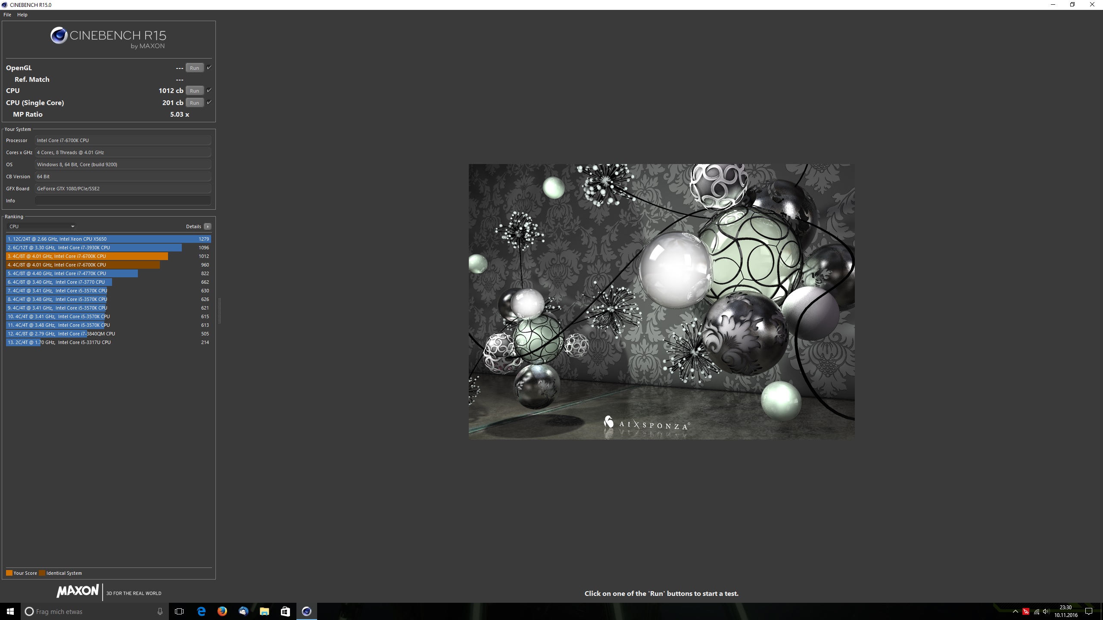
Task: Expand hidden system tray icons
Action: [x=1015, y=611]
